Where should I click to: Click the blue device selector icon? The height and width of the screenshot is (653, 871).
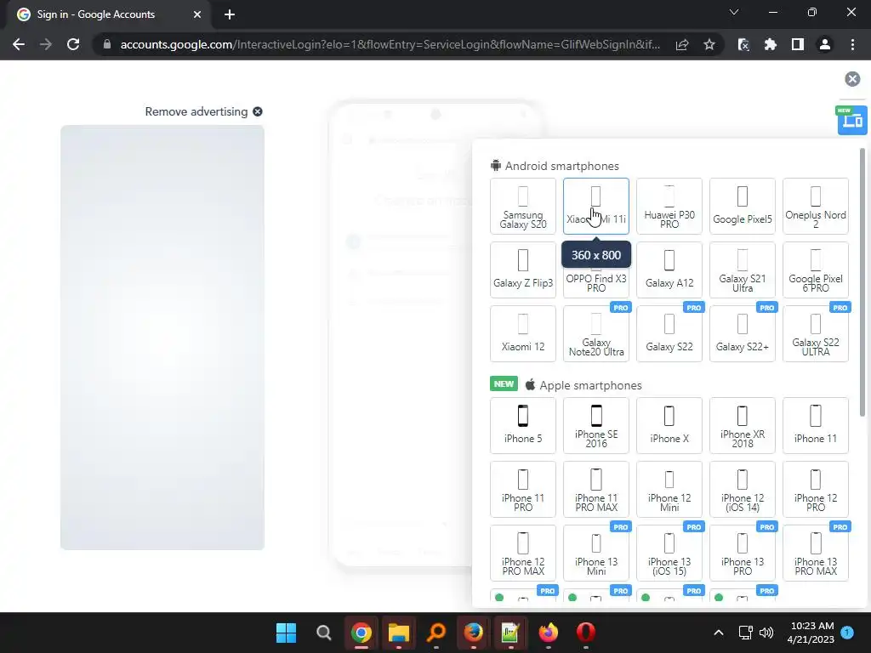(x=852, y=120)
